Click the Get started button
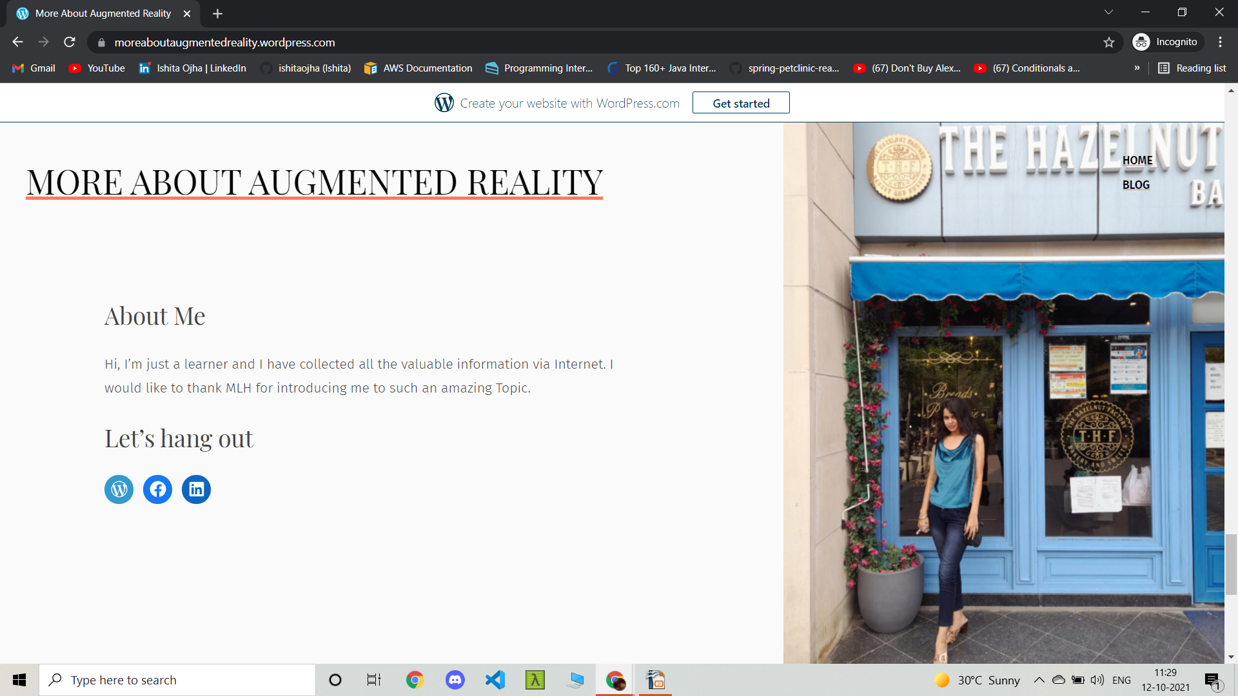 click(740, 103)
